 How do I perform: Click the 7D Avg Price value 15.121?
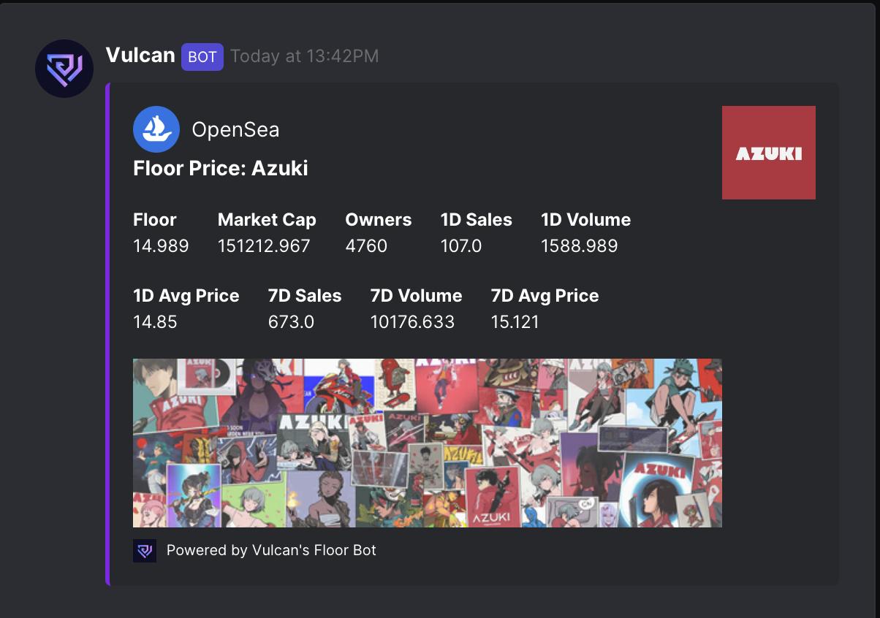coord(515,321)
